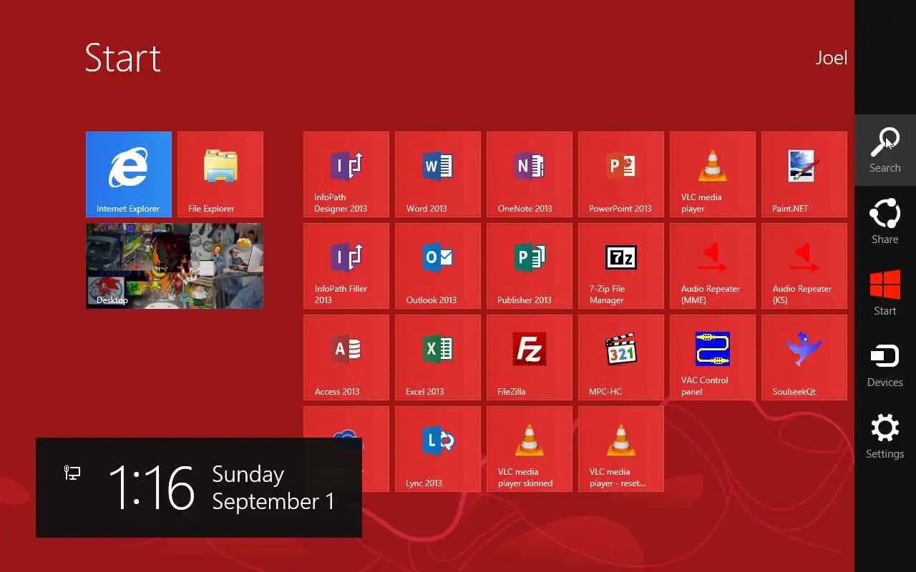
Task: Launch Word 2013
Action: (x=438, y=174)
